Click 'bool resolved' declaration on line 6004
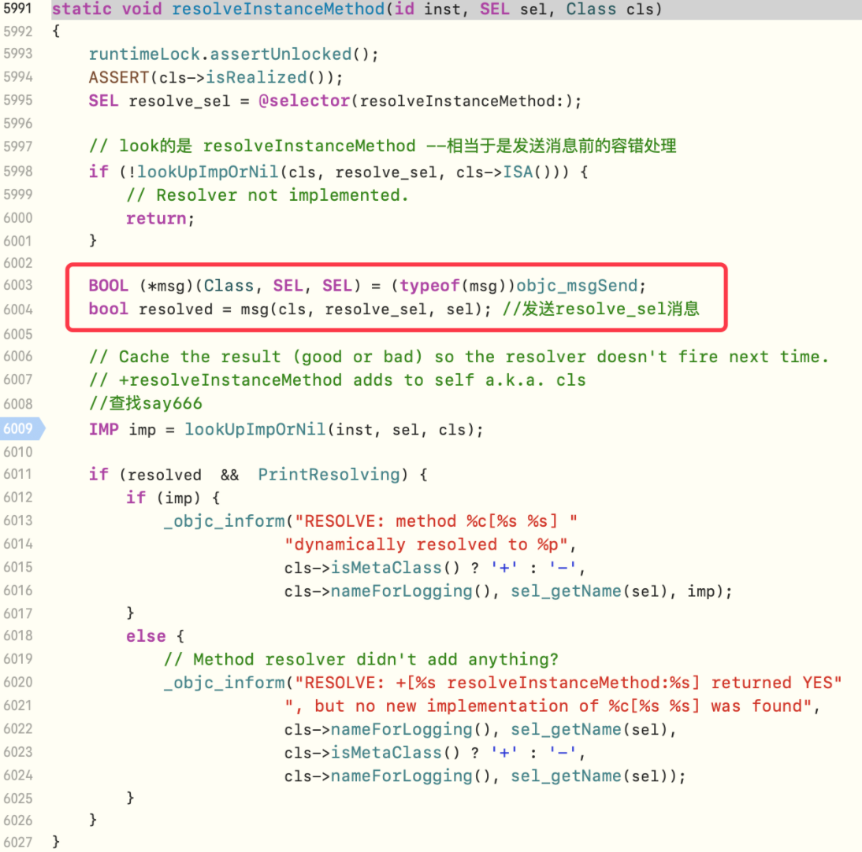Image resolution: width=862 pixels, height=852 pixels. click(150, 309)
